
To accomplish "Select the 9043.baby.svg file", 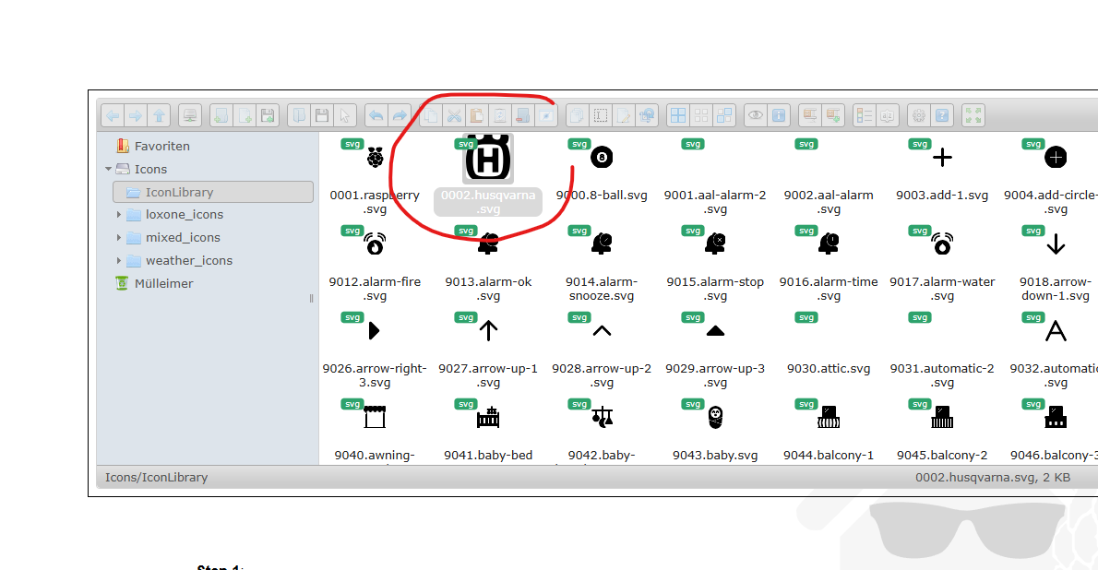I will (x=715, y=430).
